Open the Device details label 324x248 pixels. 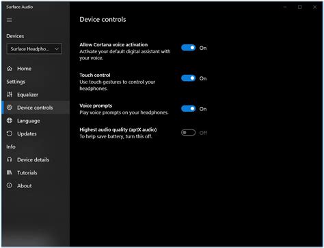(33, 159)
